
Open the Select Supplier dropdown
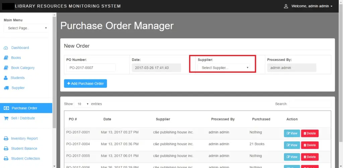223,68
